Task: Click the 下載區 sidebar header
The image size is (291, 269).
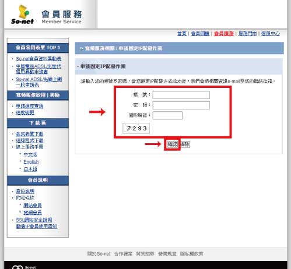Action: (x=38, y=123)
